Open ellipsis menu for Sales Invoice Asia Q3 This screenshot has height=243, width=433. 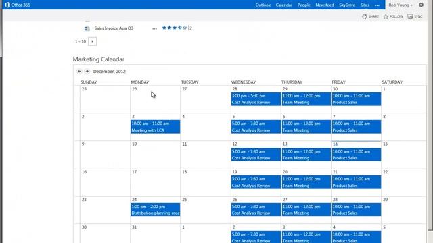pos(154,28)
